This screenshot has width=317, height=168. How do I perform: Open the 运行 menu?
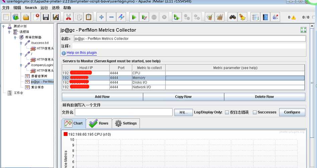coord(44,8)
